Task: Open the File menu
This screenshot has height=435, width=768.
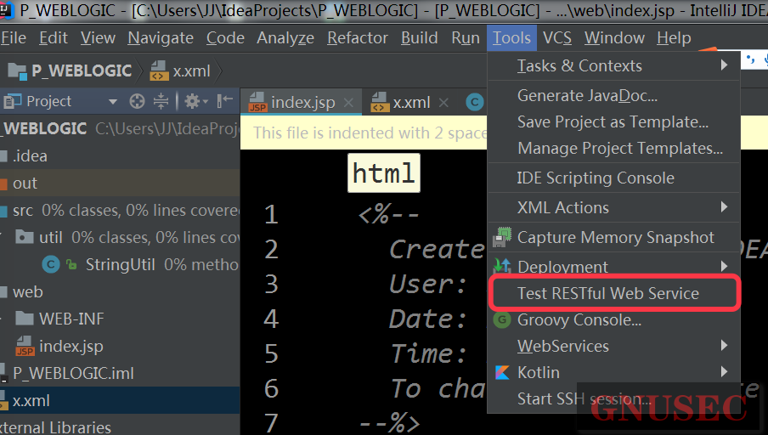Action: [13, 37]
